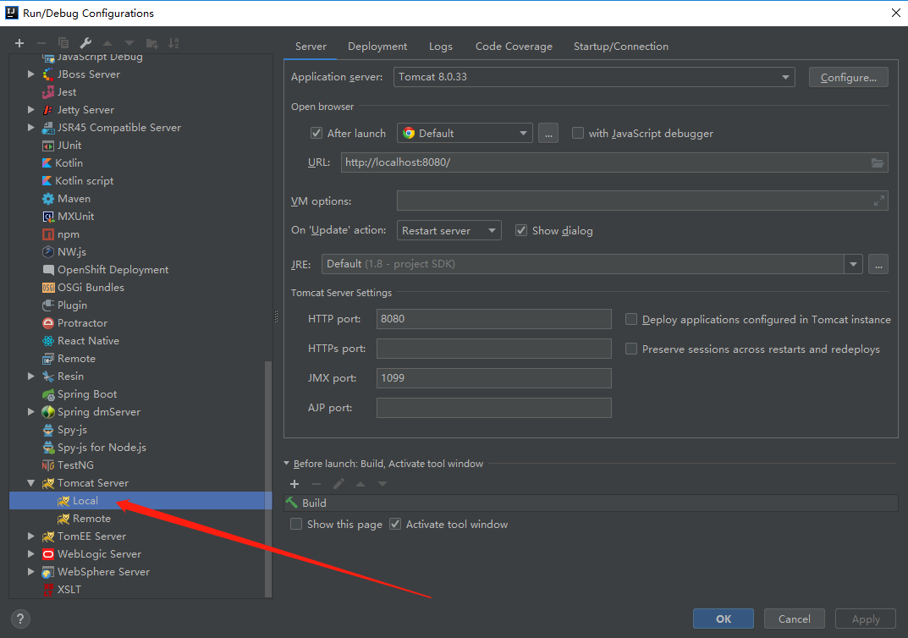Collapse the Before launch section
Screen dimensions: 908x638
coord(287,464)
